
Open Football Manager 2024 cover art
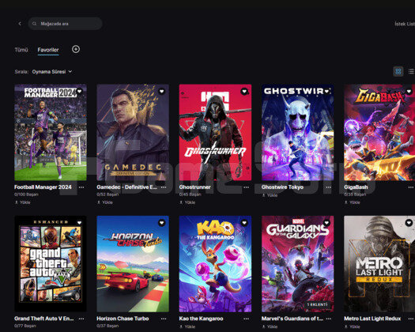(x=51, y=132)
